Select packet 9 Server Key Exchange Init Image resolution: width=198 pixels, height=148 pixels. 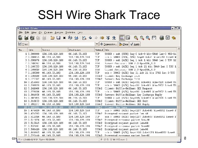coord(97,79)
